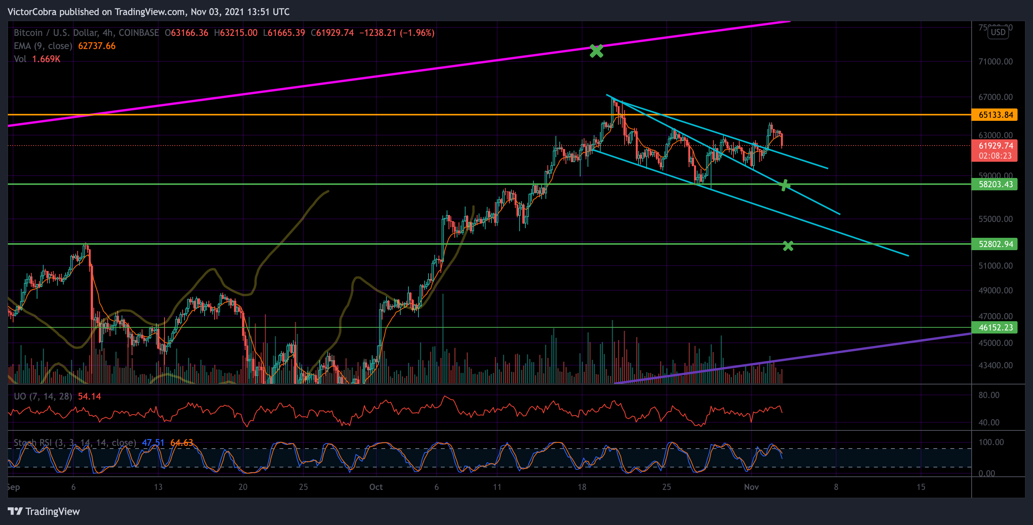Click the open price O63166.36
The width and height of the screenshot is (1033, 525).
point(186,32)
